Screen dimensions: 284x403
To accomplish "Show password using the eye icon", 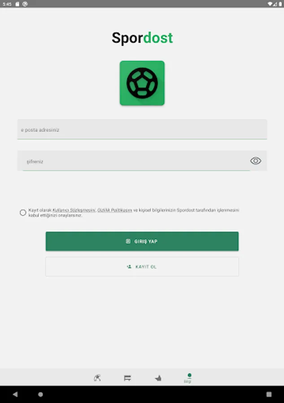I will [x=255, y=161].
